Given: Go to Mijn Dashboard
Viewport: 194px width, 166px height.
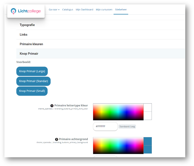Looking at the screenshot, I should [84, 10].
